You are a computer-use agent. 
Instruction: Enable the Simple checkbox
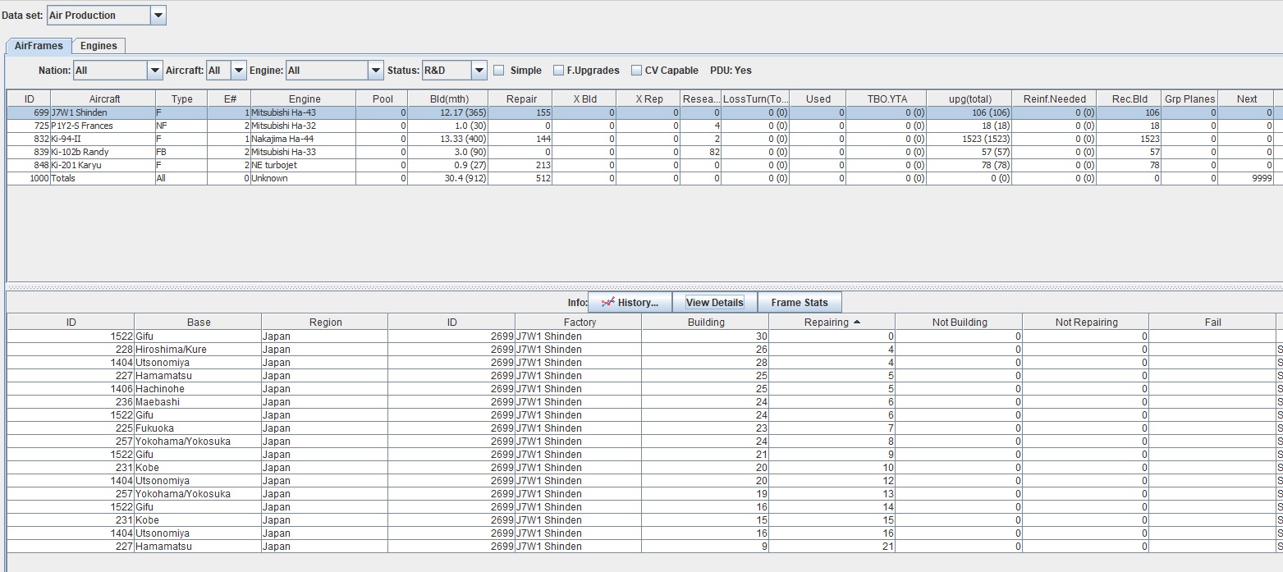tap(499, 71)
